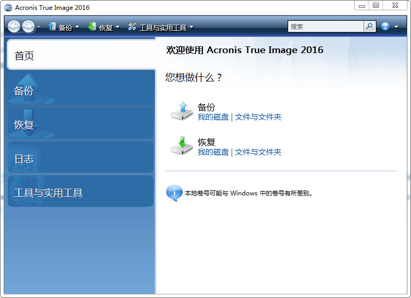This screenshot has width=411, height=298.
Task: Click the Acronis app icon in title bar
Action: point(8,8)
